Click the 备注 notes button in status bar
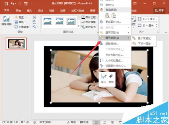 [71, 122]
